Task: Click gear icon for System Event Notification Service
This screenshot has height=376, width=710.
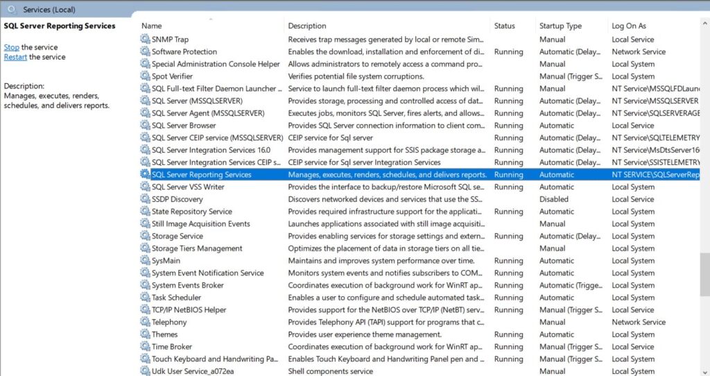Action: (x=145, y=272)
